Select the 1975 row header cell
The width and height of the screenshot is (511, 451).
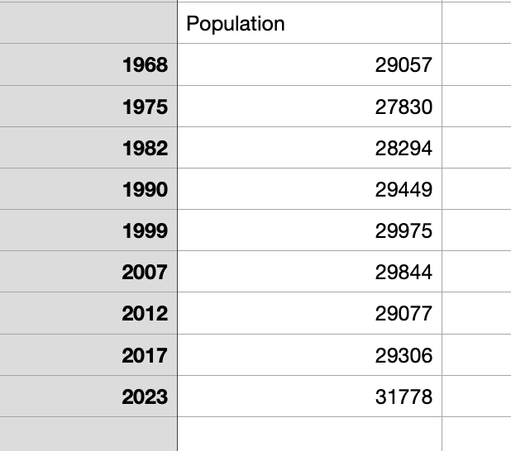tap(88, 107)
